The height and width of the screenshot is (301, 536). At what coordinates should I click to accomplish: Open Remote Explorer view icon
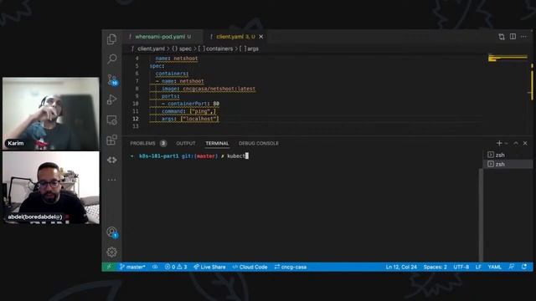coord(111,120)
